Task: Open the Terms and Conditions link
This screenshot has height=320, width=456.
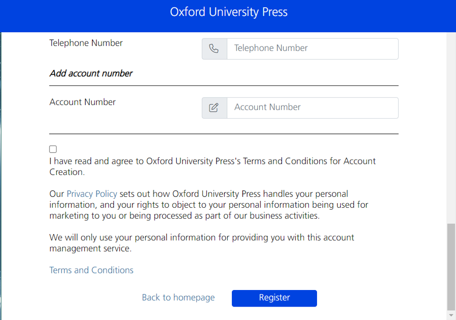Action: (91, 270)
